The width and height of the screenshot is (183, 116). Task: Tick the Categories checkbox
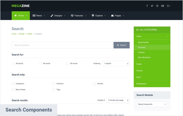point(13,84)
